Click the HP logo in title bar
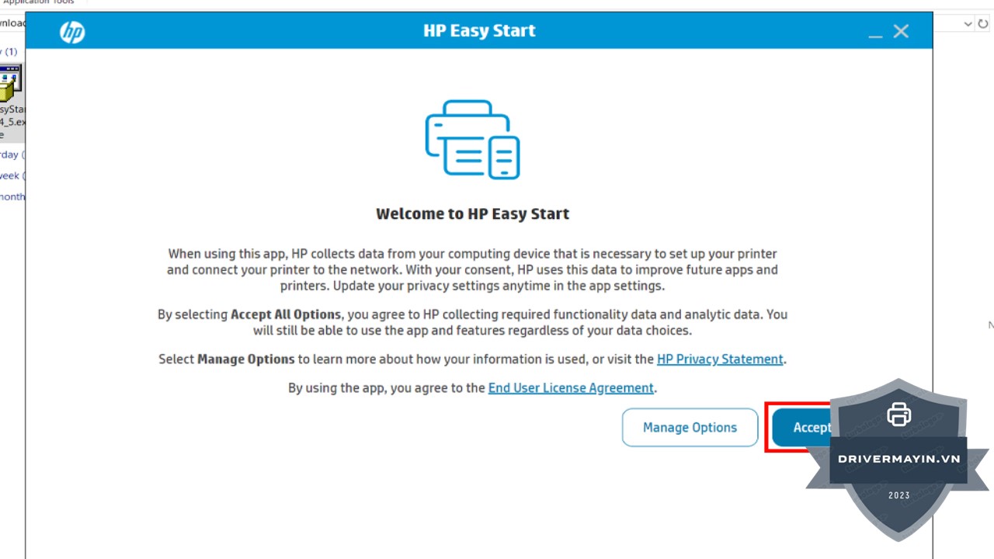This screenshot has width=994, height=559. click(72, 32)
